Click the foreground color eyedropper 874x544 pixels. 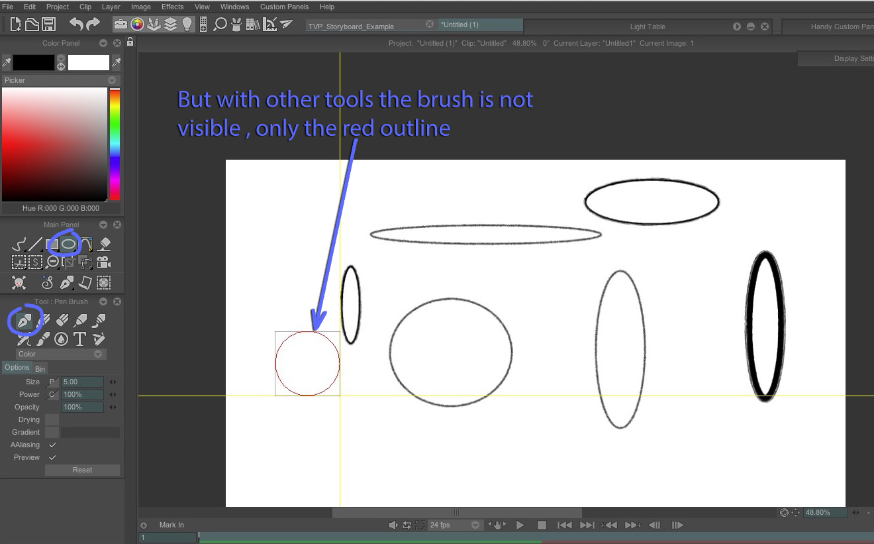7,63
